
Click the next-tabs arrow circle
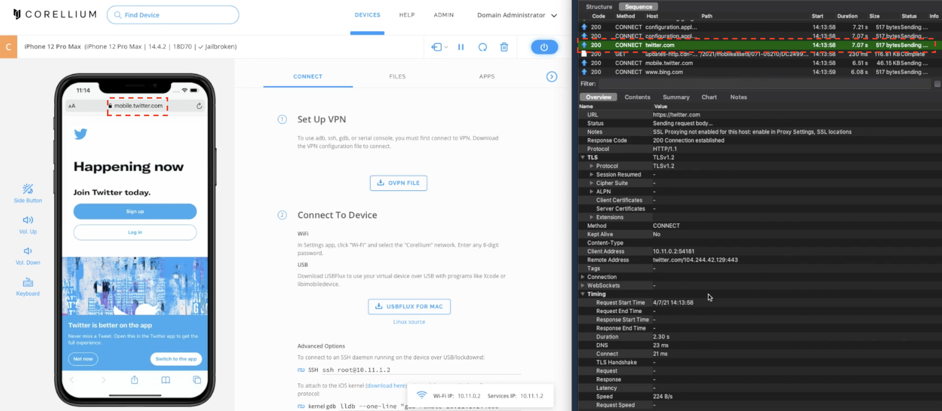[551, 77]
